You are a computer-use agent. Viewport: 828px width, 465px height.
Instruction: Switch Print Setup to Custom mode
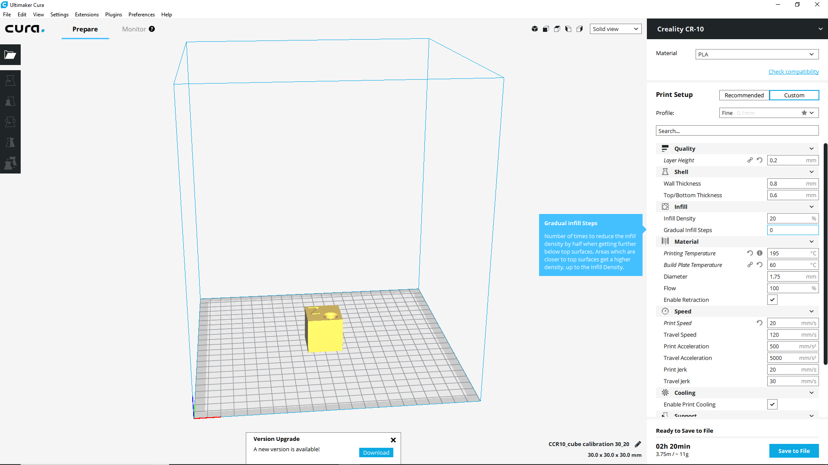tap(794, 95)
